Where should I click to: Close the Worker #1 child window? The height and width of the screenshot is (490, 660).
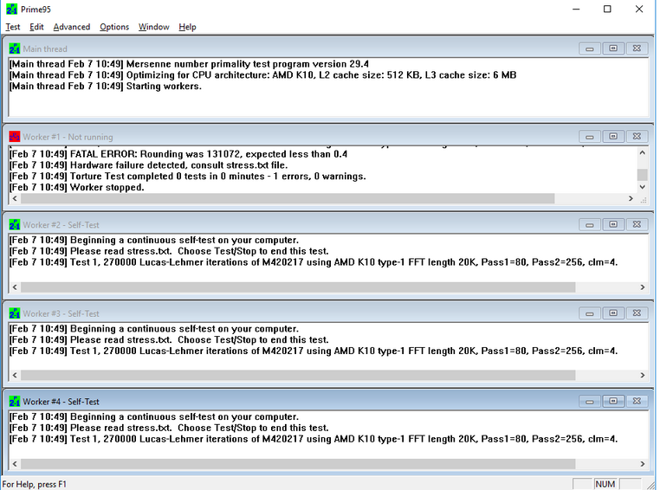[x=637, y=137]
